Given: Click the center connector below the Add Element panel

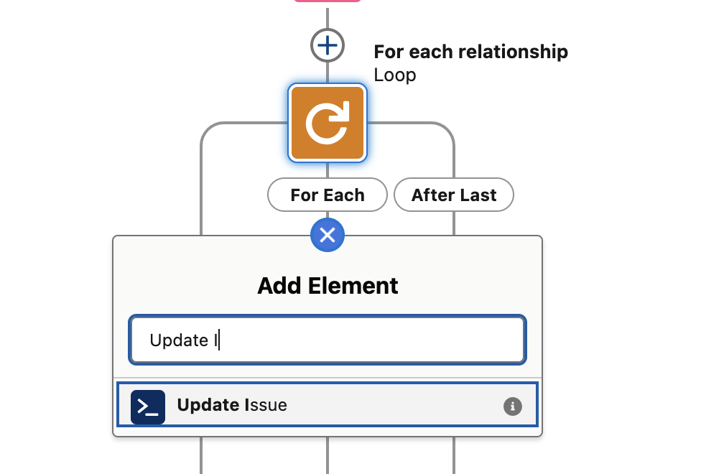Looking at the screenshot, I should pos(328,455).
